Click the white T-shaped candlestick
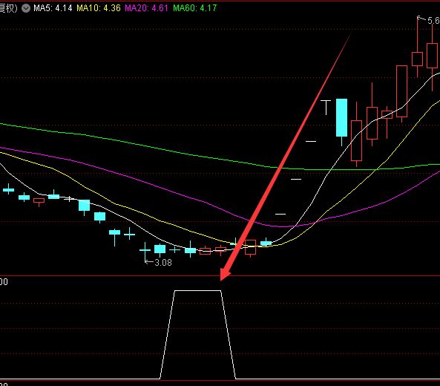The width and height of the screenshot is (440, 386). pyautogui.click(x=326, y=108)
